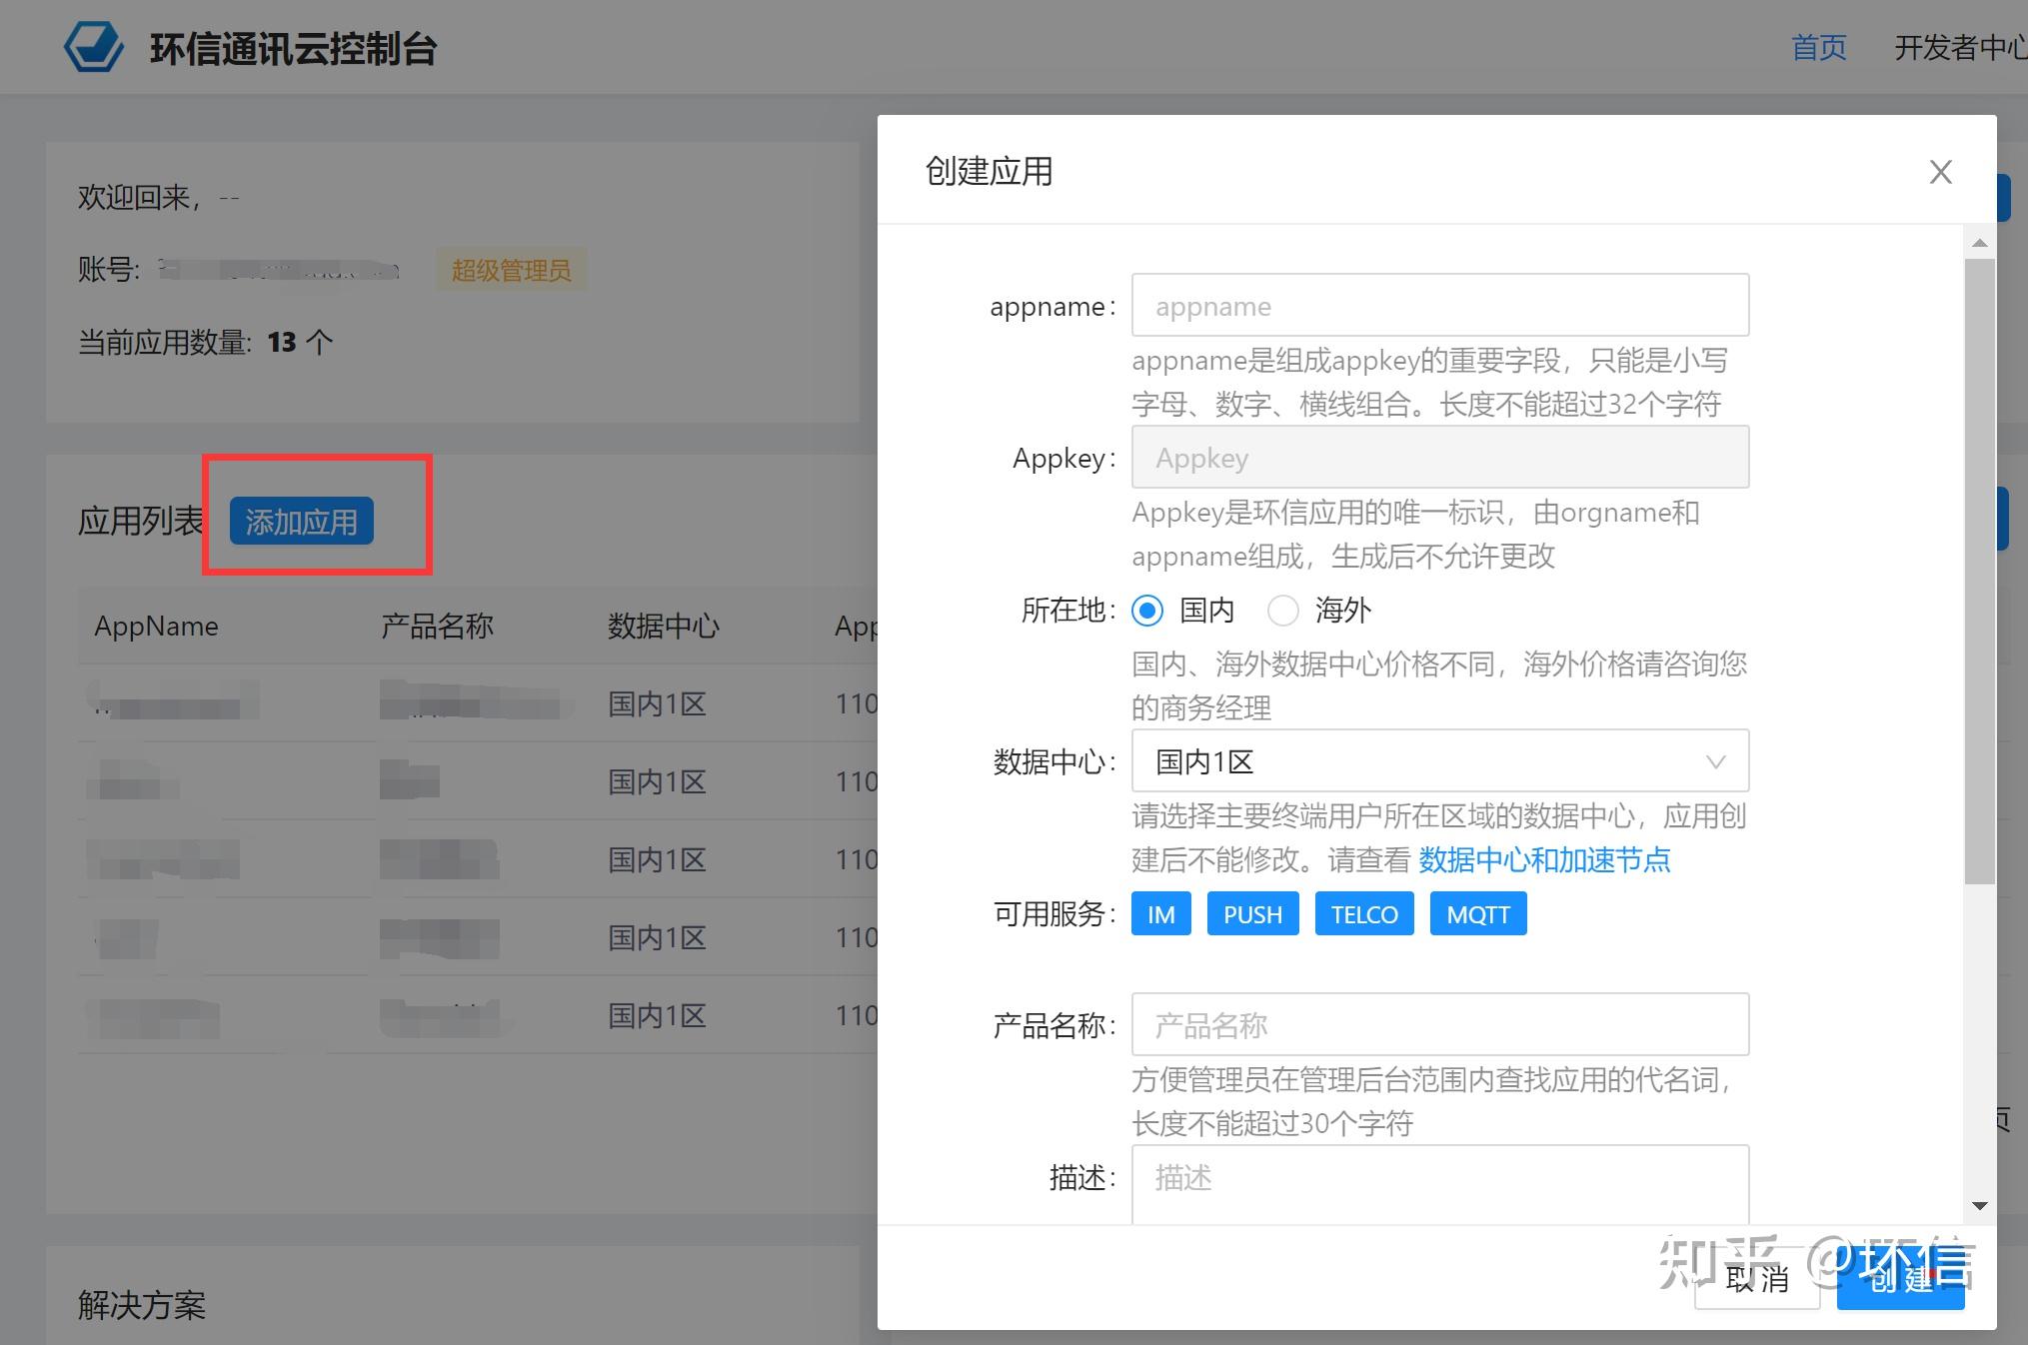Open the 数据中心 dropdown showing 国内1区
Image resolution: width=2028 pixels, height=1345 pixels.
1439,760
